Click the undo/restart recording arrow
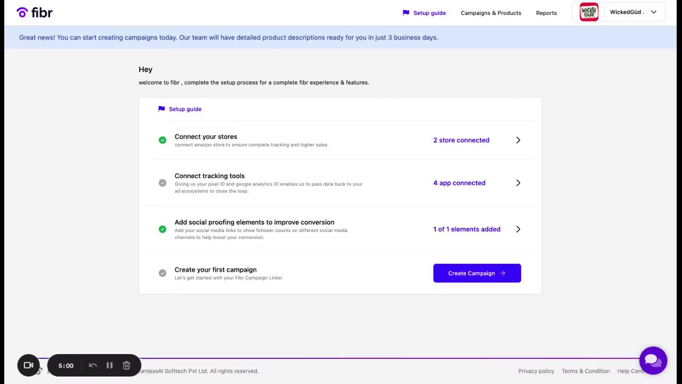 (x=93, y=365)
